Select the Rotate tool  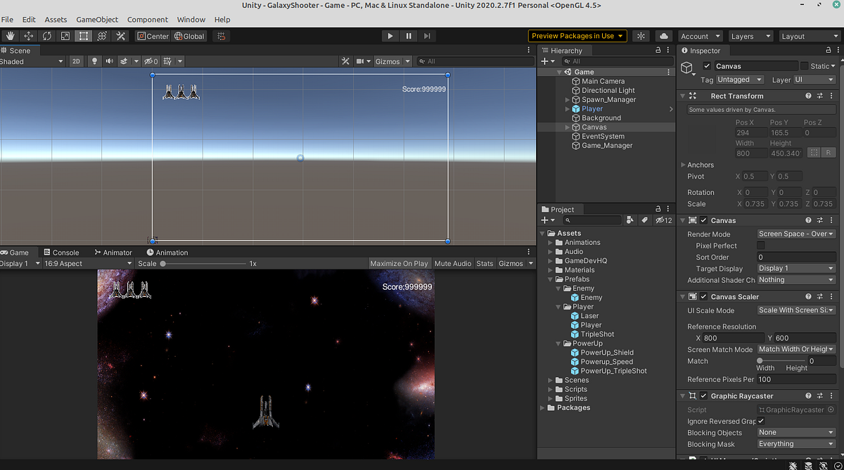point(47,36)
